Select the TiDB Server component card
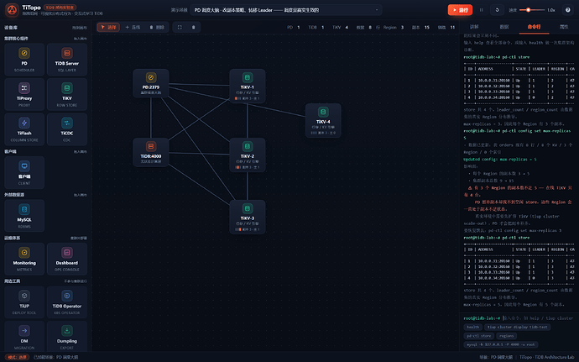 click(x=67, y=59)
